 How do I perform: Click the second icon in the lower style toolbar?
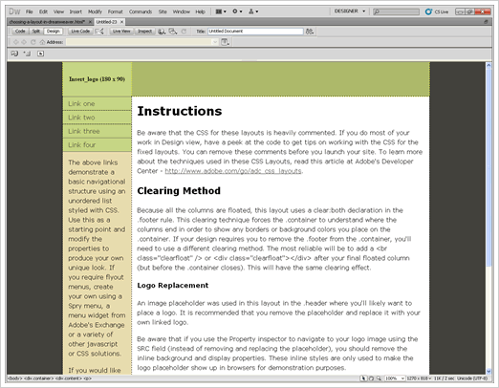tap(27, 54)
